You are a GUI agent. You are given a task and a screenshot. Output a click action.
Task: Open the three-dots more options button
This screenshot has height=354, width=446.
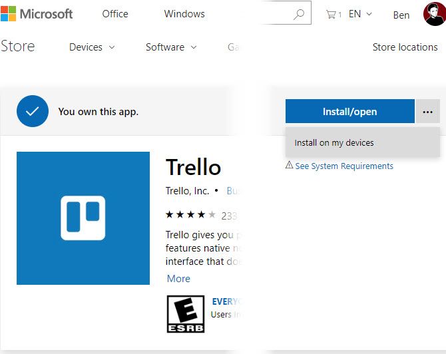pyautogui.click(x=428, y=112)
